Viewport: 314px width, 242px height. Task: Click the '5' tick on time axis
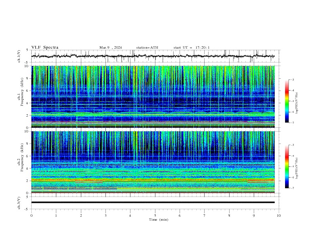pyautogui.click(x=155, y=216)
